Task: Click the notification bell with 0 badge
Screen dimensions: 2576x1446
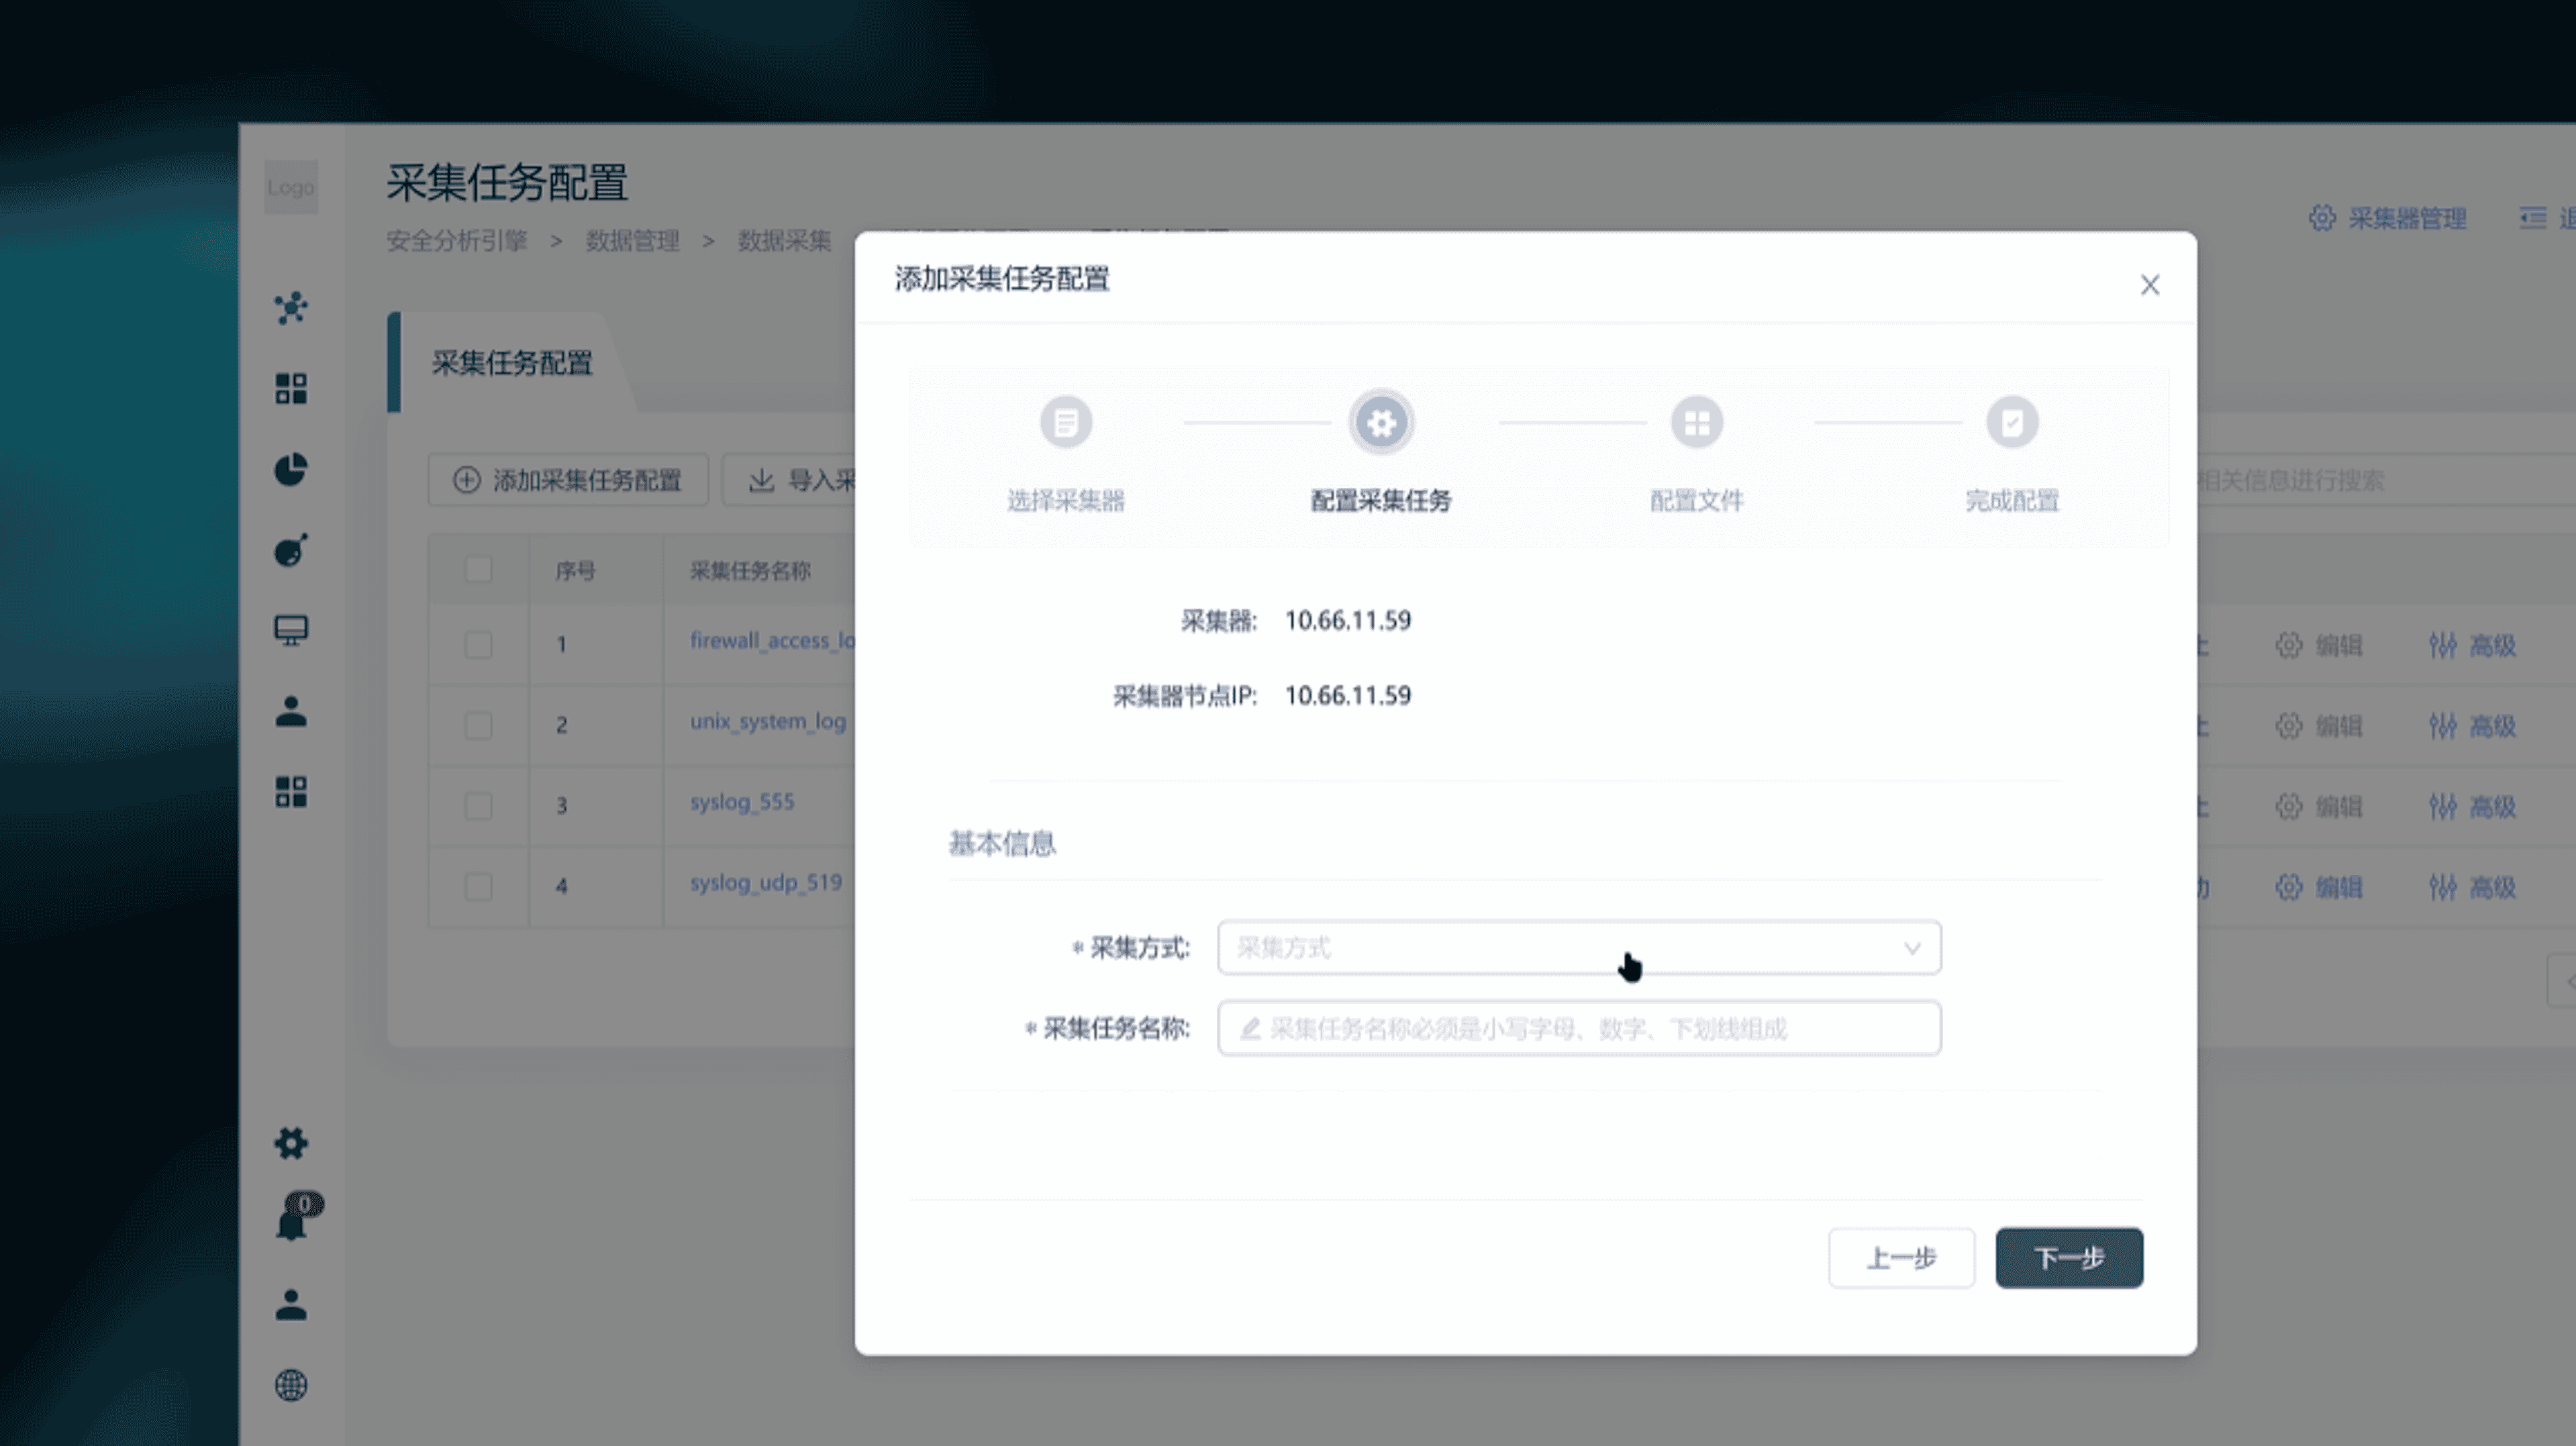Action: click(x=298, y=1217)
